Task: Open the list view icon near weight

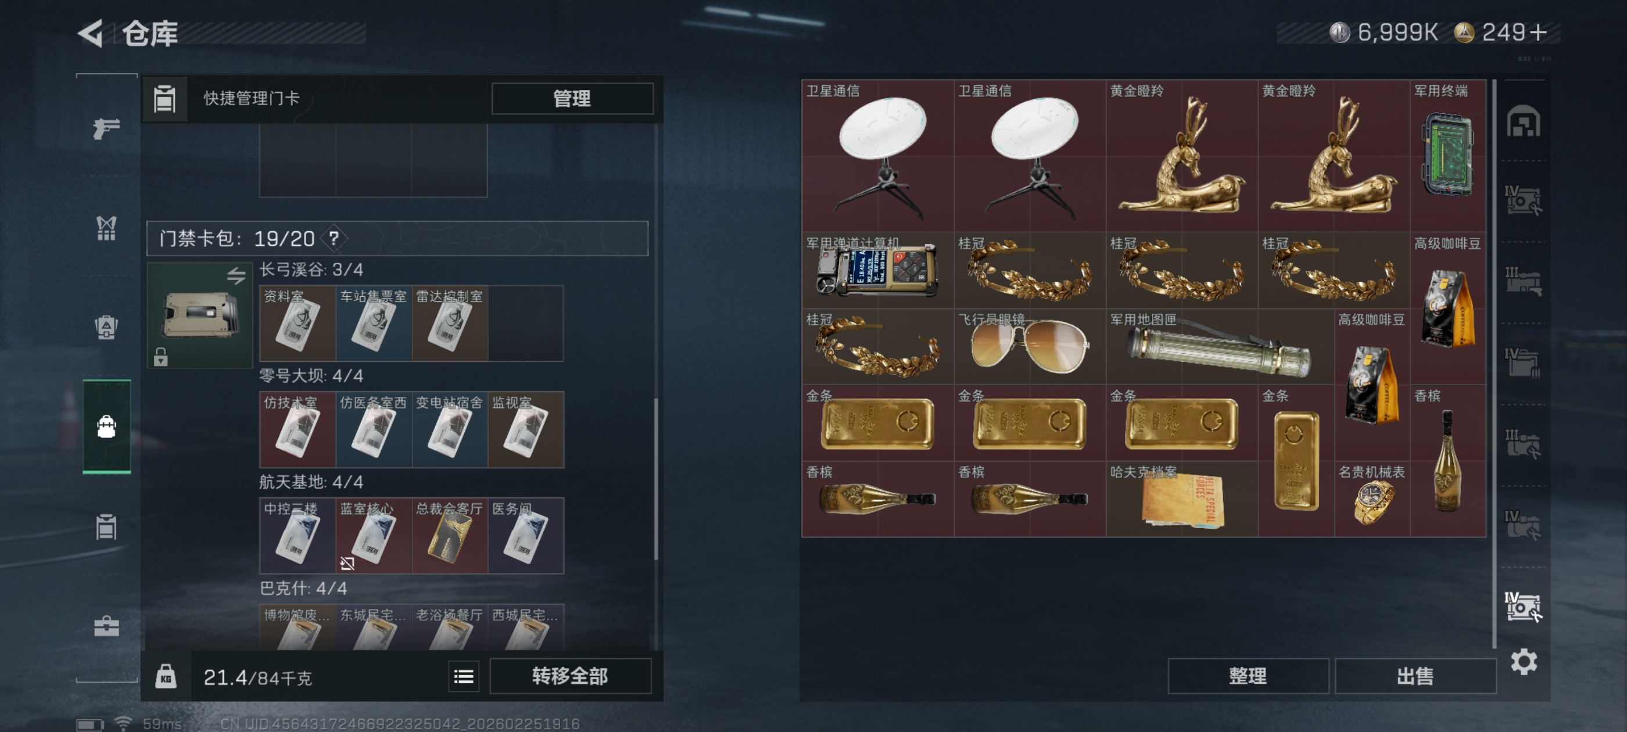Action: [464, 676]
